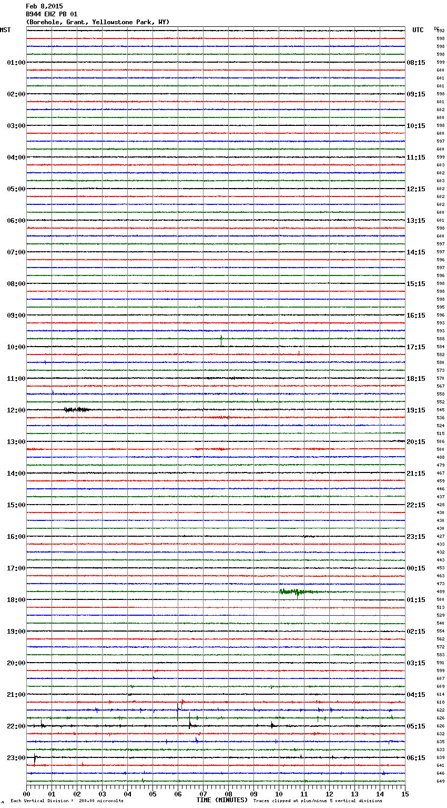The height and width of the screenshot is (808, 447).
Task: Select the 11:00 MST time label
Action: tap(16, 379)
